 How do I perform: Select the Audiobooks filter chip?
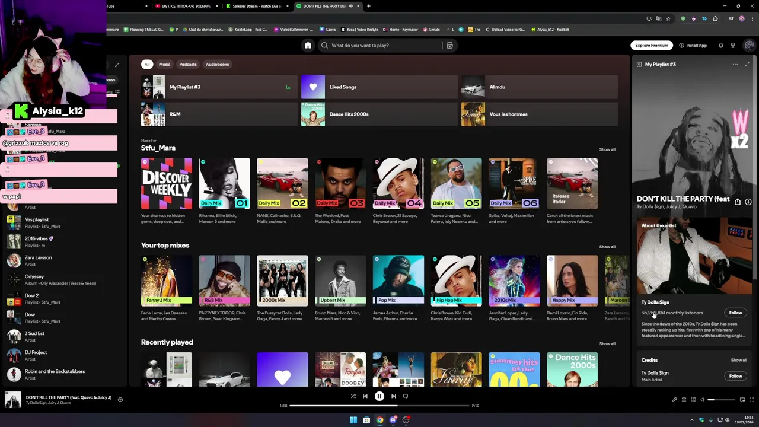click(218, 64)
